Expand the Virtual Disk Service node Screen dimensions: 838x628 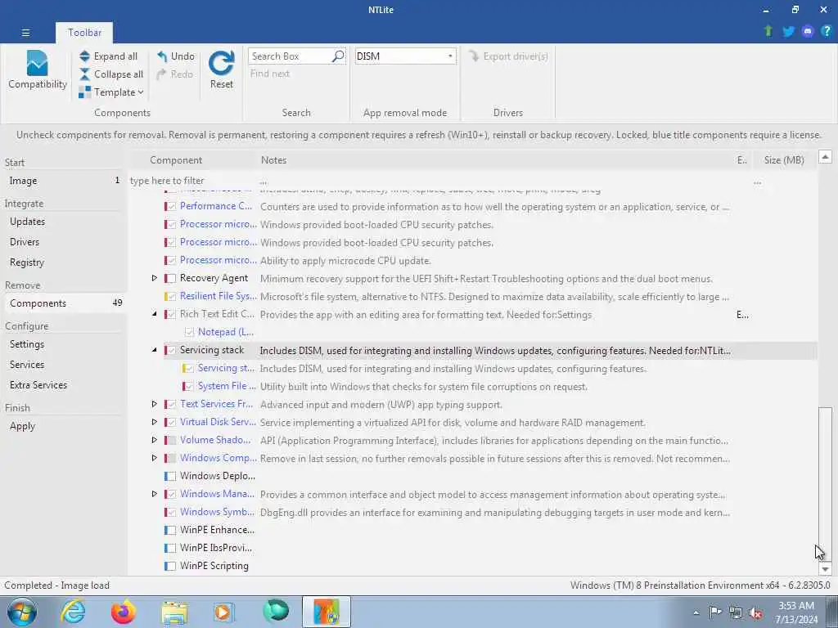coord(155,422)
